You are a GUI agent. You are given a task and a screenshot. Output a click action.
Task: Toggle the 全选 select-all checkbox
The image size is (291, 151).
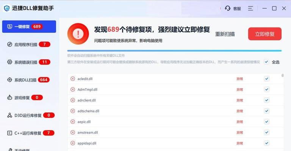tap(266, 62)
